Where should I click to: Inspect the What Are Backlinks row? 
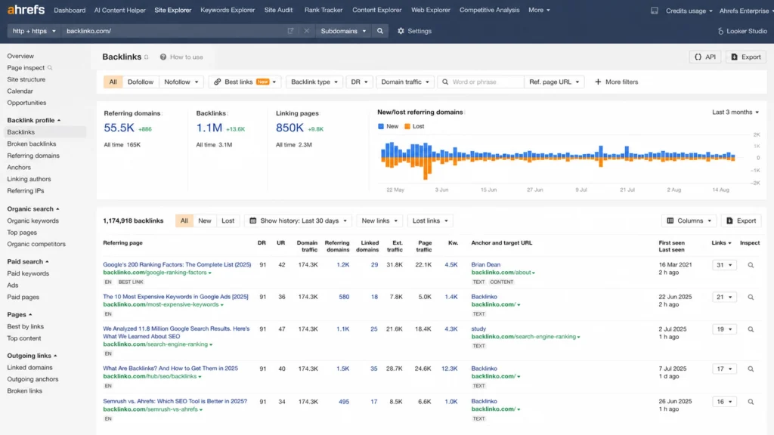click(751, 369)
